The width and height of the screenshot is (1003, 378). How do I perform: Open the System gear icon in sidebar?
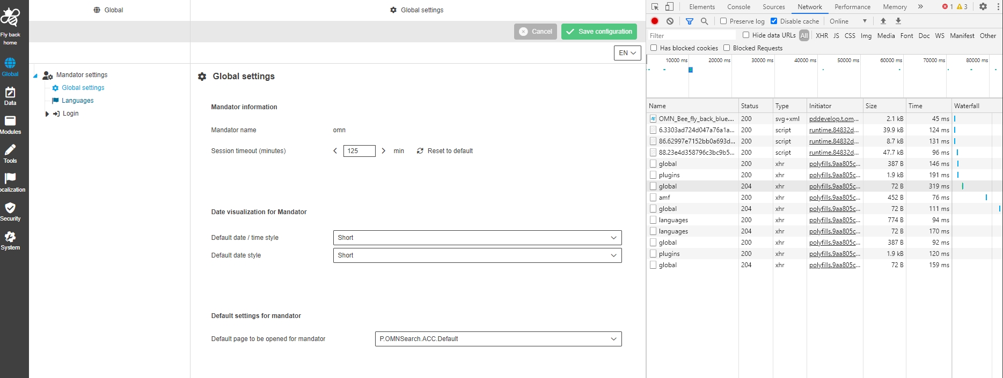click(10, 240)
